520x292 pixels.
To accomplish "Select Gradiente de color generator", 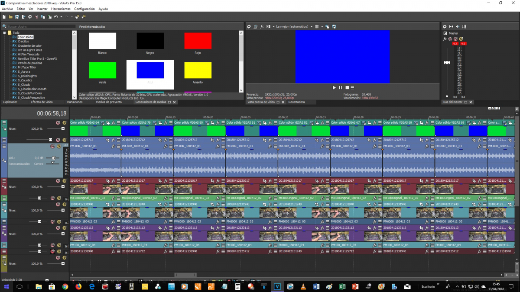I will [29, 46].
